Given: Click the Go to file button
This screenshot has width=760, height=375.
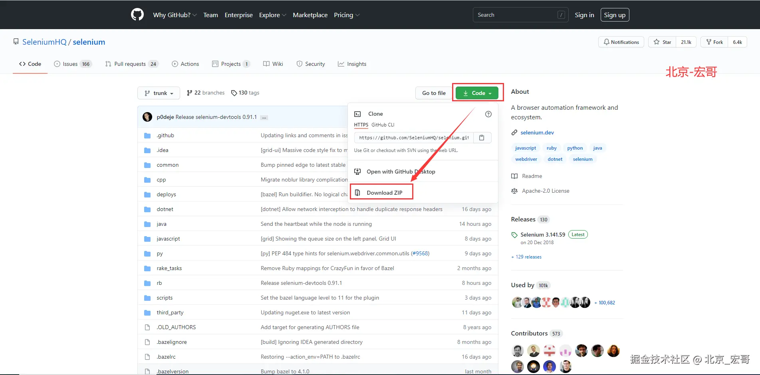Looking at the screenshot, I should pyautogui.click(x=434, y=93).
